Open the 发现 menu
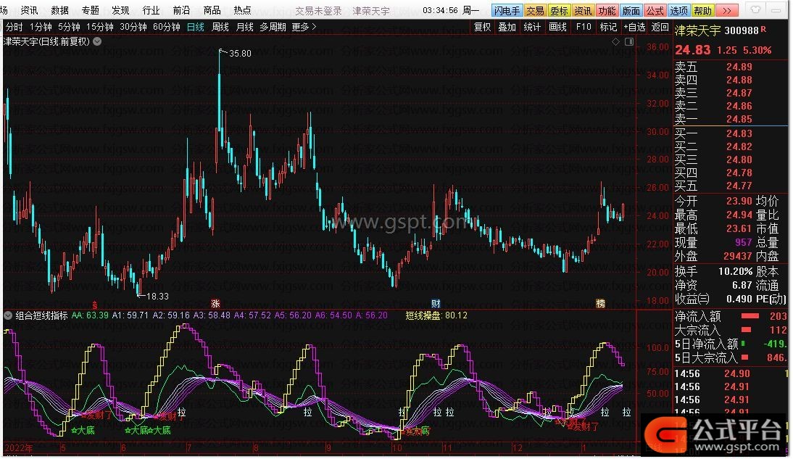This screenshot has height=459, width=793. (x=120, y=10)
